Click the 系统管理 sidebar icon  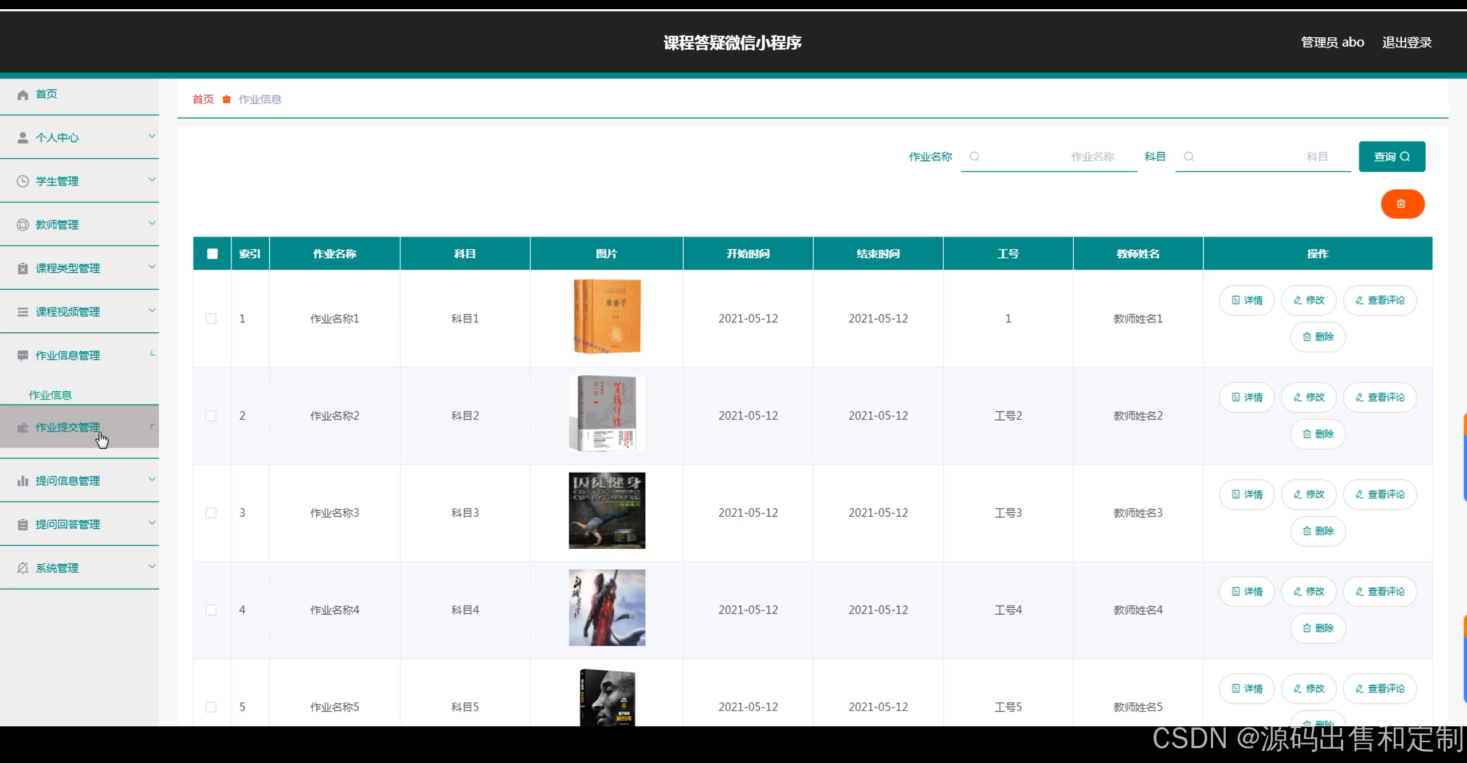[23, 568]
